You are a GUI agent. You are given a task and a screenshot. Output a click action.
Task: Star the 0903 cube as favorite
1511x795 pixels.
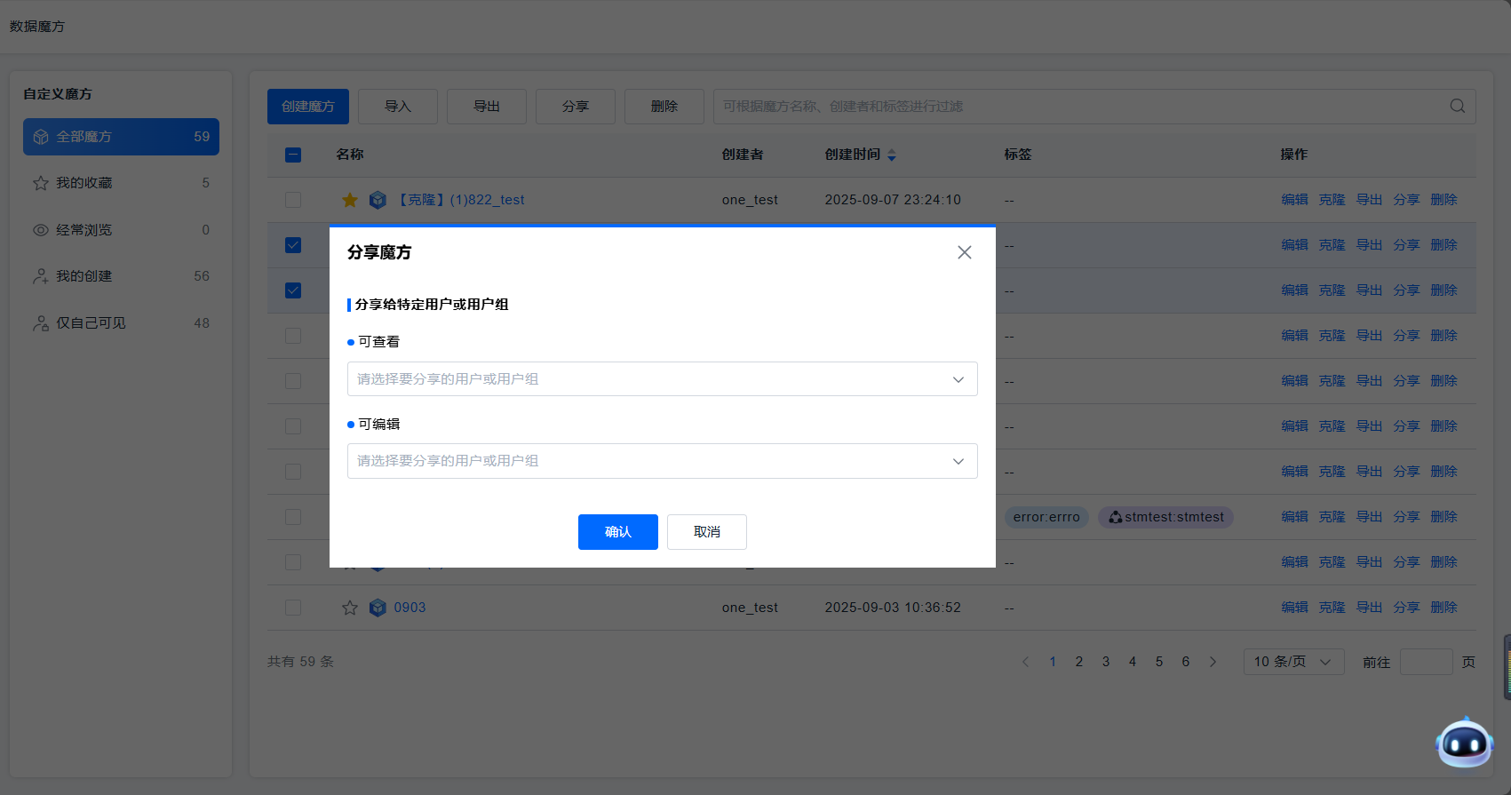click(x=350, y=608)
